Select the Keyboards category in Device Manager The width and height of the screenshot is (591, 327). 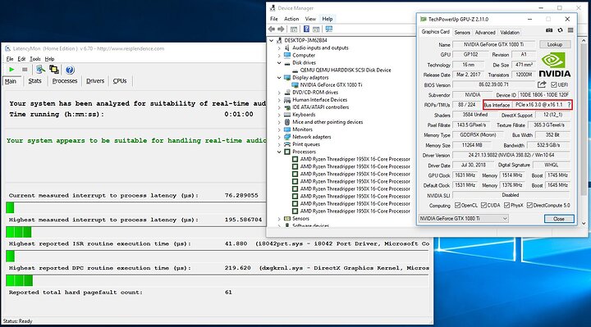point(304,115)
